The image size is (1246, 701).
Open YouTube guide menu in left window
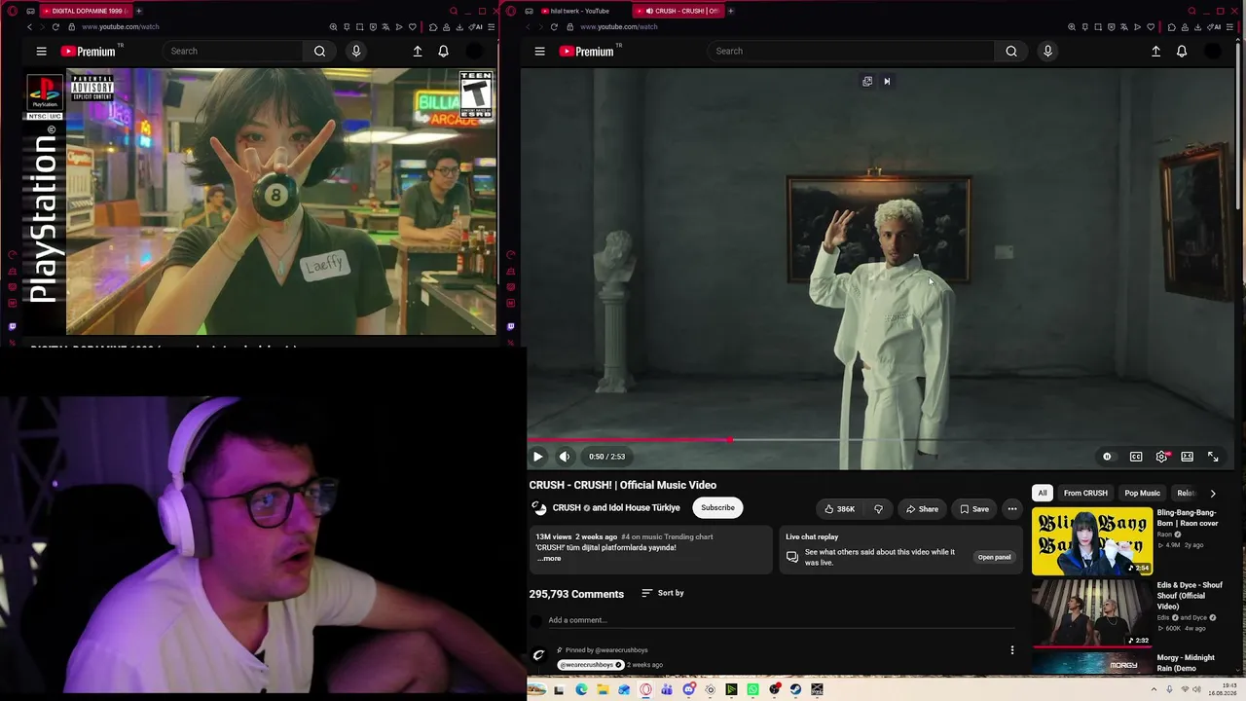coord(42,52)
